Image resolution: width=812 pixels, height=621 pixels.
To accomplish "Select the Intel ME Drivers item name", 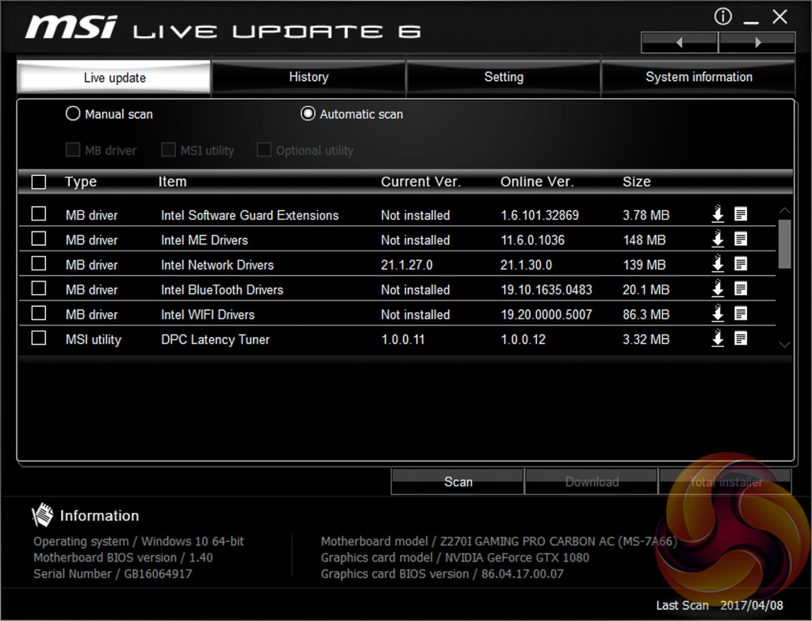I will tap(204, 240).
